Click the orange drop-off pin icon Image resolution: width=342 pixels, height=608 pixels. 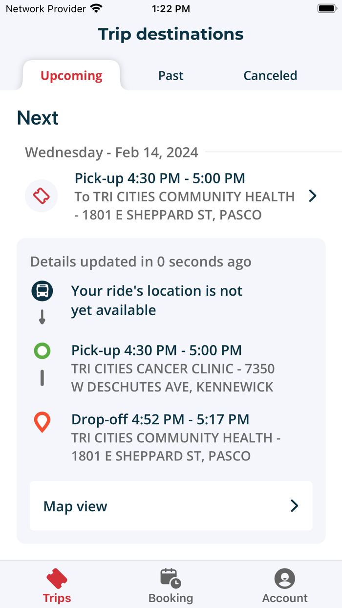coord(42,421)
